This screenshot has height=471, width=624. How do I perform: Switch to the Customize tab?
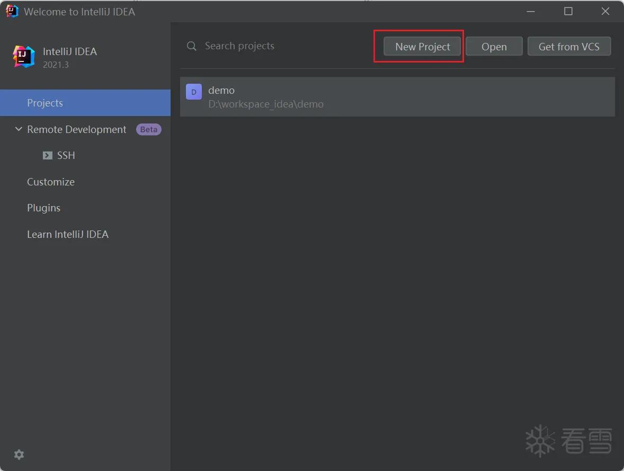51,182
